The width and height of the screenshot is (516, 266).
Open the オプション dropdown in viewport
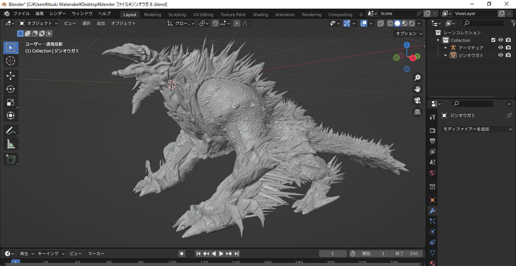(x=408, y=34)
